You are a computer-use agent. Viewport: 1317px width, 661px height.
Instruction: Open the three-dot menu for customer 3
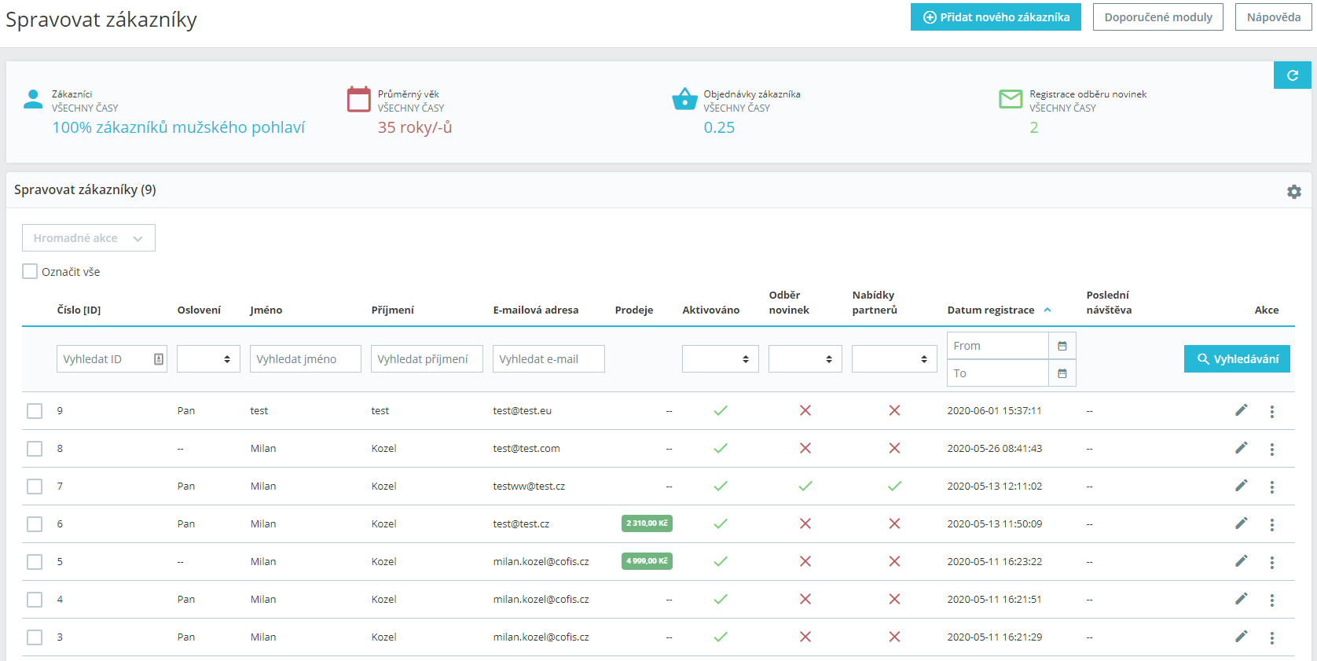click(1272, 637)
